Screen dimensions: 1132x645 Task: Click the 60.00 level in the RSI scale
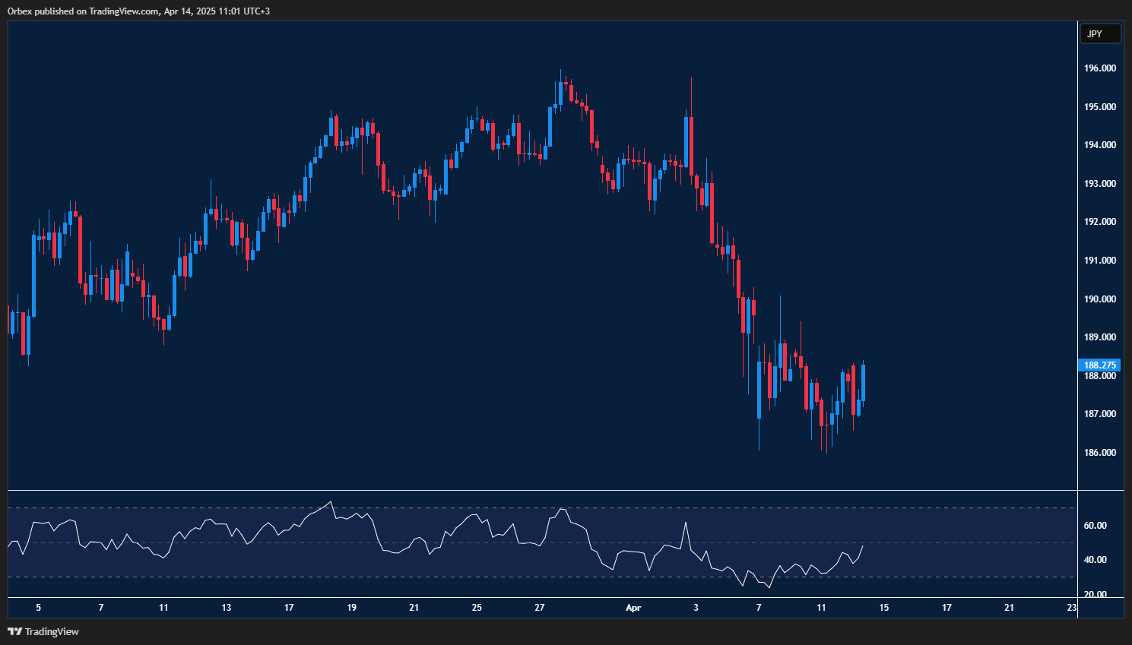tap(1094, 524)
